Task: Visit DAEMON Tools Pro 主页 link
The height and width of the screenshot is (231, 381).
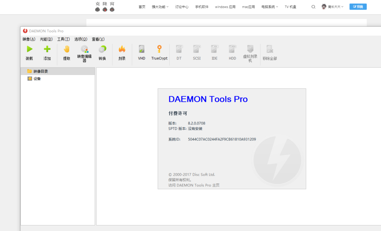Action: pyautogui.click(x=194, y=185)
